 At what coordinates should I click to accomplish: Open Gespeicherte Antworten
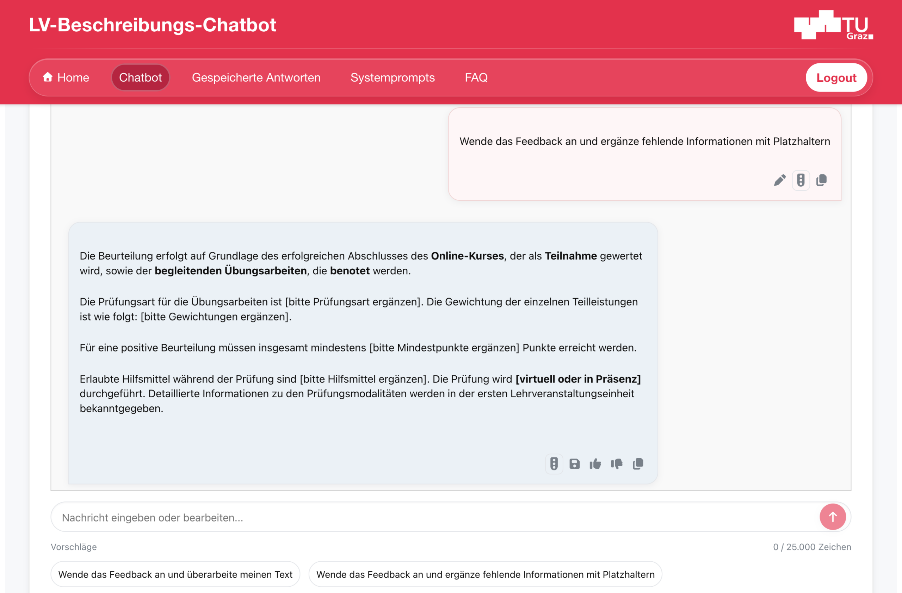256,77
